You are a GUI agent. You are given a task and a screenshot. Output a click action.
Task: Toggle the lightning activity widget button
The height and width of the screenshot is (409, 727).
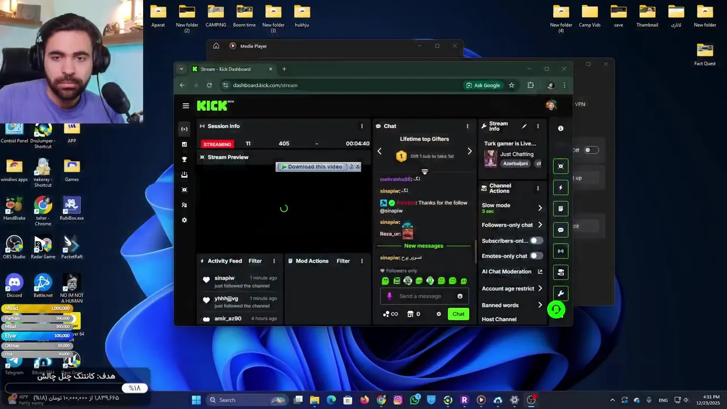[561, 187]
